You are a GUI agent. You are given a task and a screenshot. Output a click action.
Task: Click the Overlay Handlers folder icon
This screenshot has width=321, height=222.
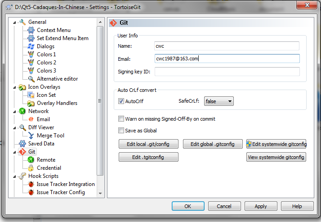31,103
